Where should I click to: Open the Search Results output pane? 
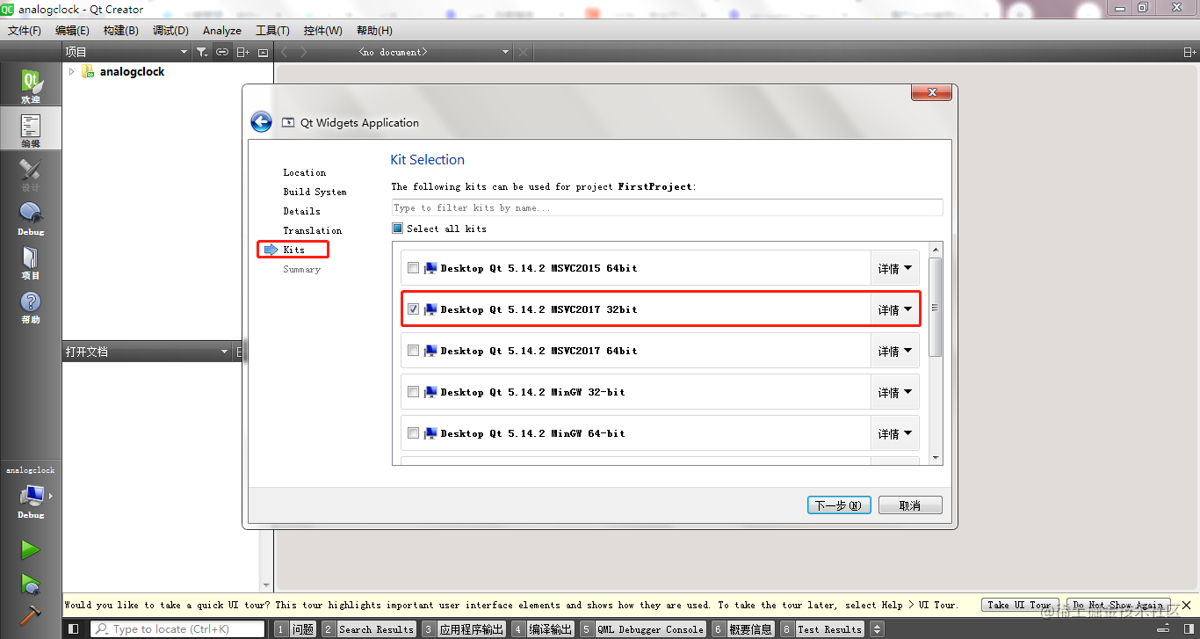click(x=368, y=628)
